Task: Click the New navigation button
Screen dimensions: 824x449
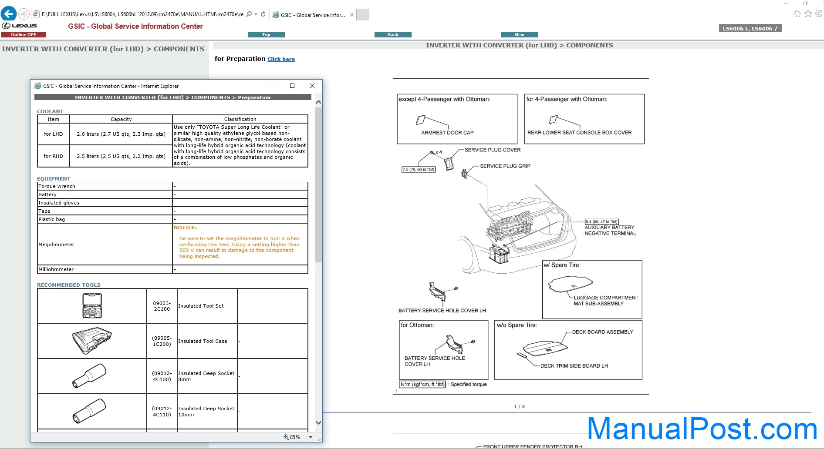Action: point(520,35)
